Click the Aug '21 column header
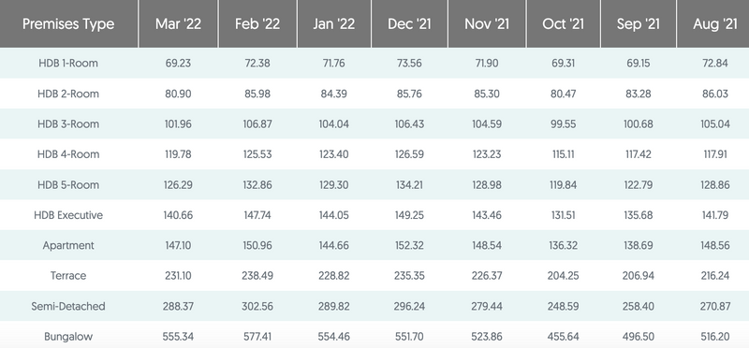 click(713, 24)
